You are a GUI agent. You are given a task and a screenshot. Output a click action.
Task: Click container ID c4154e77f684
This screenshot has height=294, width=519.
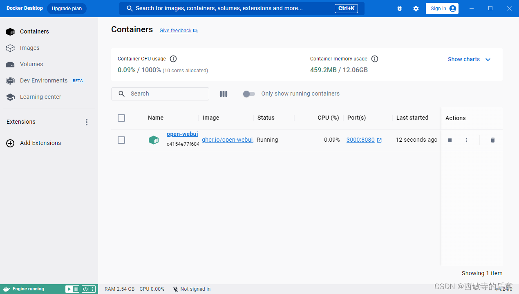click(183, 144)
